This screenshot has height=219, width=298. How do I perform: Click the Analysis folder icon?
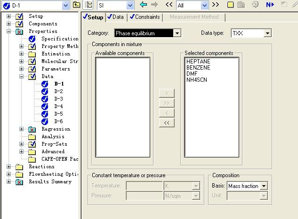(32, 137)
